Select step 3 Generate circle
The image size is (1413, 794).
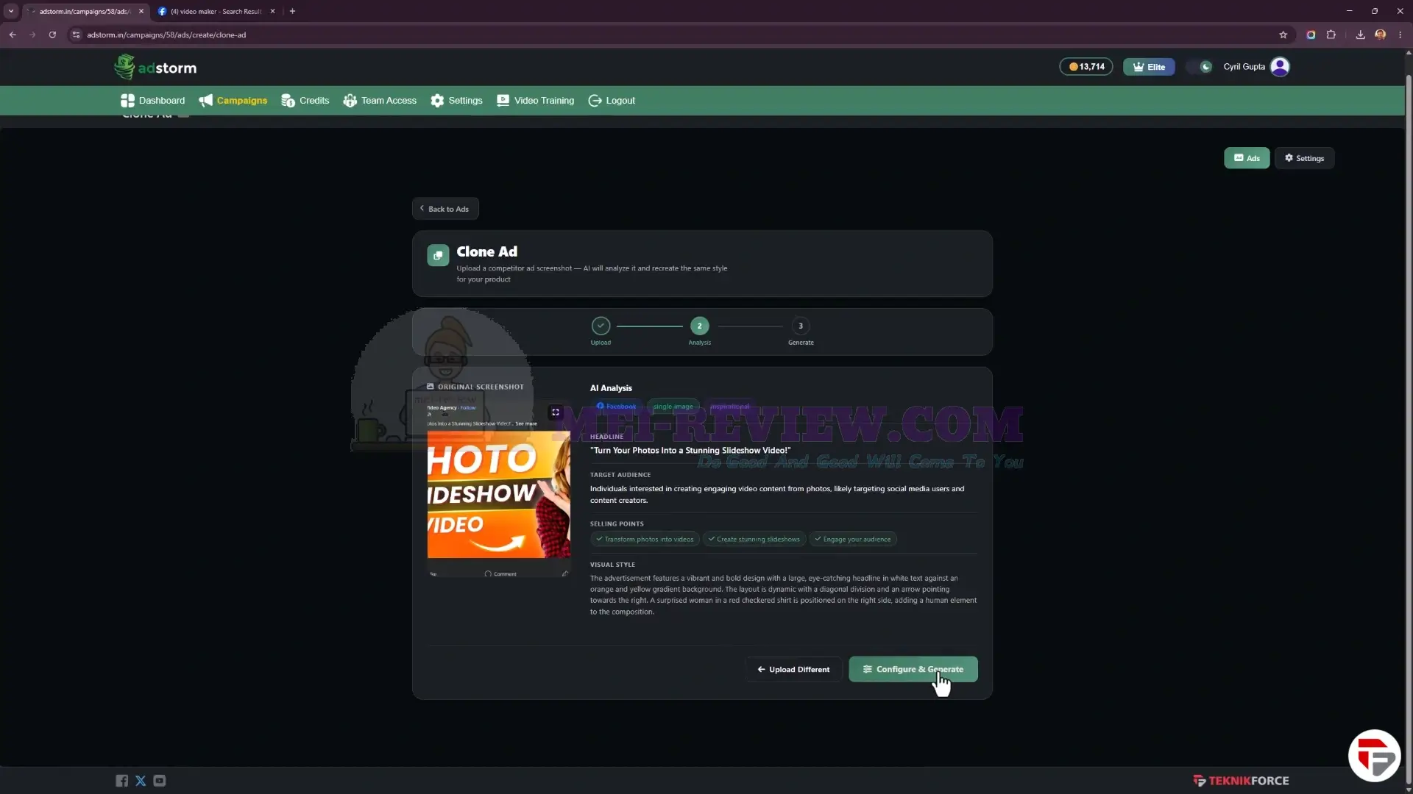click(801, 326)
